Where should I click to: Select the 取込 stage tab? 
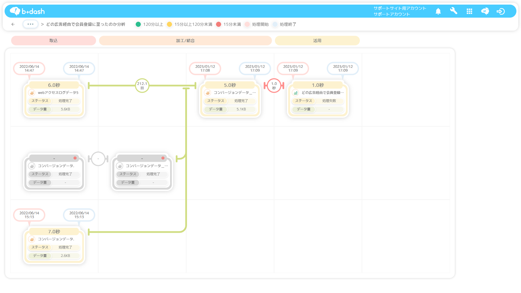tap(53, 41)
